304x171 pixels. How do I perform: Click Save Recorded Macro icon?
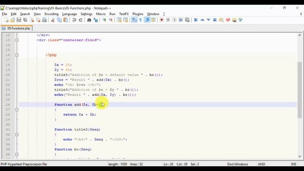[187, 20]
